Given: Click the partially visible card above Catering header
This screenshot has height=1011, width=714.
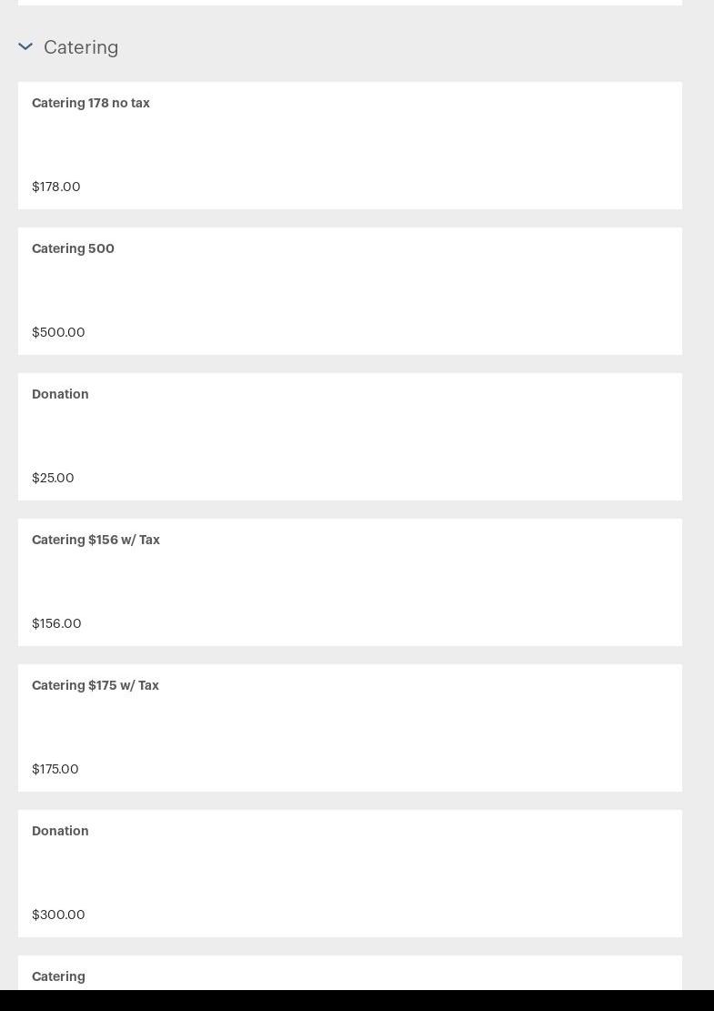Looking at the screenshot, I should pos(349,2).
